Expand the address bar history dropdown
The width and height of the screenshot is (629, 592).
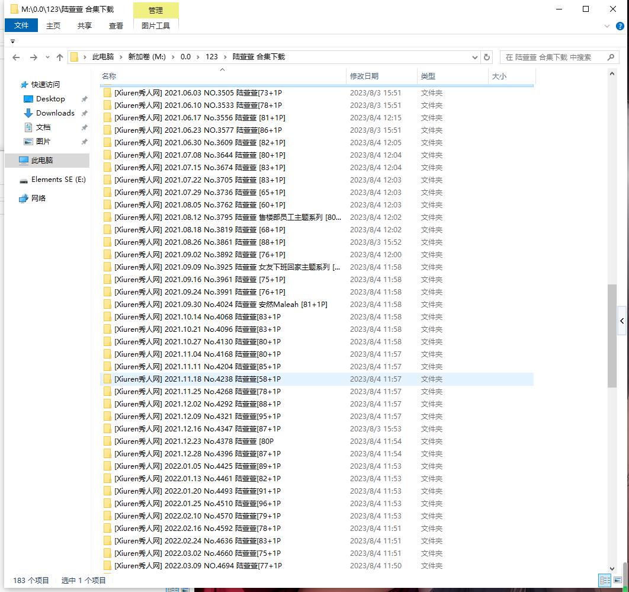point(475,57)
